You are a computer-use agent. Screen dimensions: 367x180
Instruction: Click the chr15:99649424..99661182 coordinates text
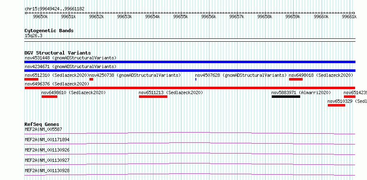click(54, 9)
